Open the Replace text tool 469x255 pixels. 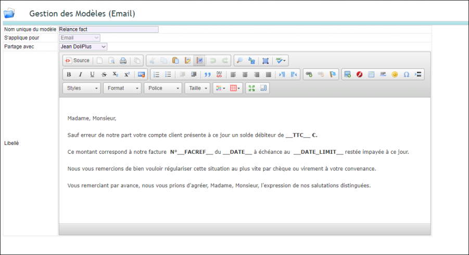click(x=251, y=60)
